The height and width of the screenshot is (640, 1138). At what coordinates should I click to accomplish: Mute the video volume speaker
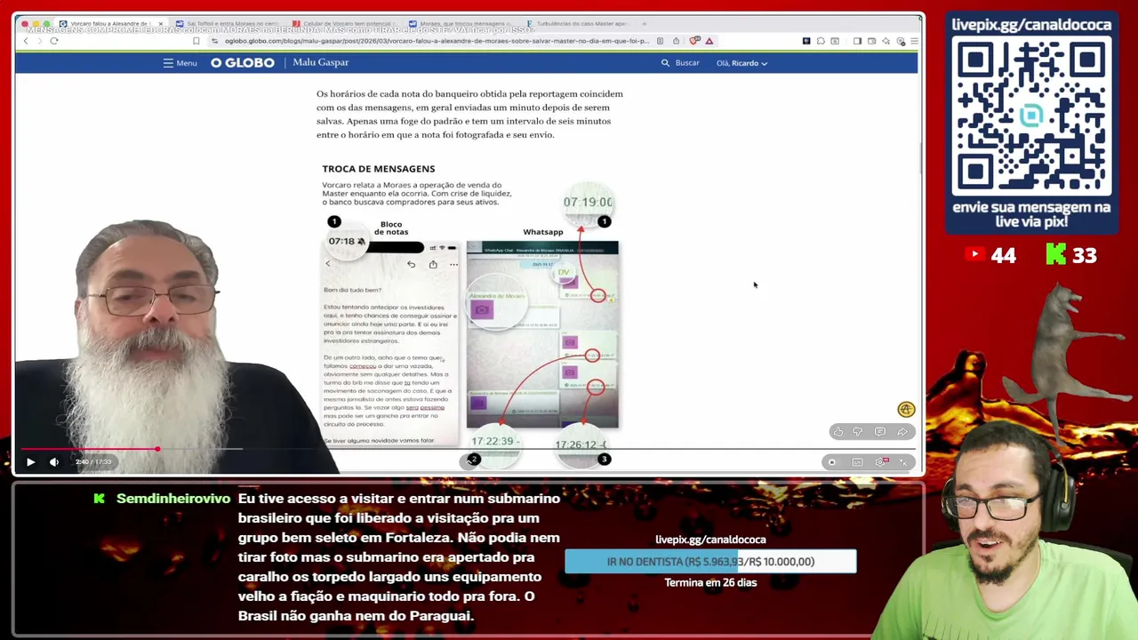[x=54, y=462]
